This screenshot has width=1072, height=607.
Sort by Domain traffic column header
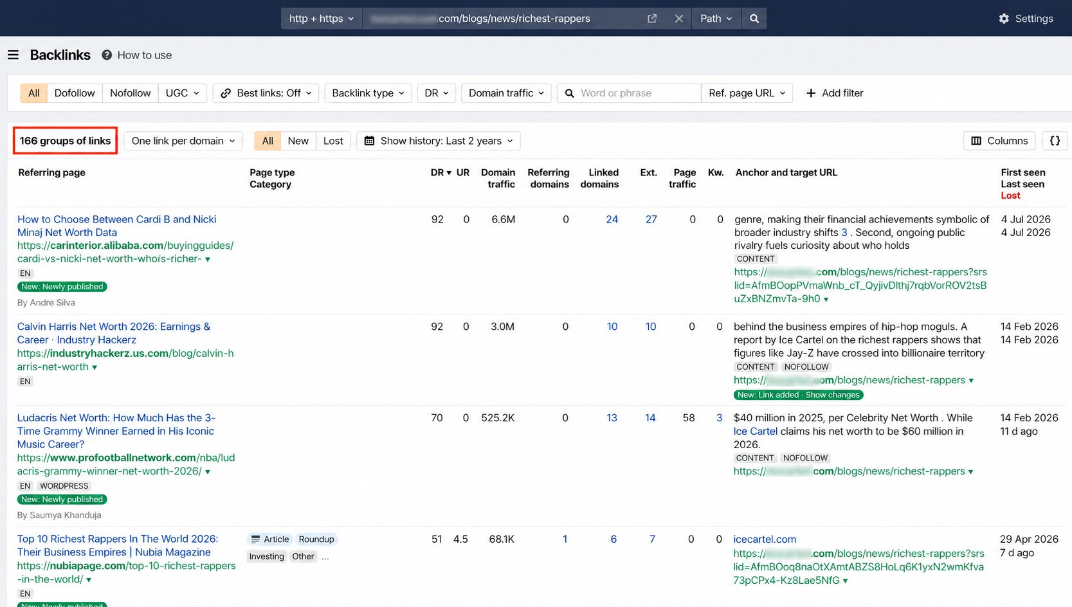(x=498, y=178)
